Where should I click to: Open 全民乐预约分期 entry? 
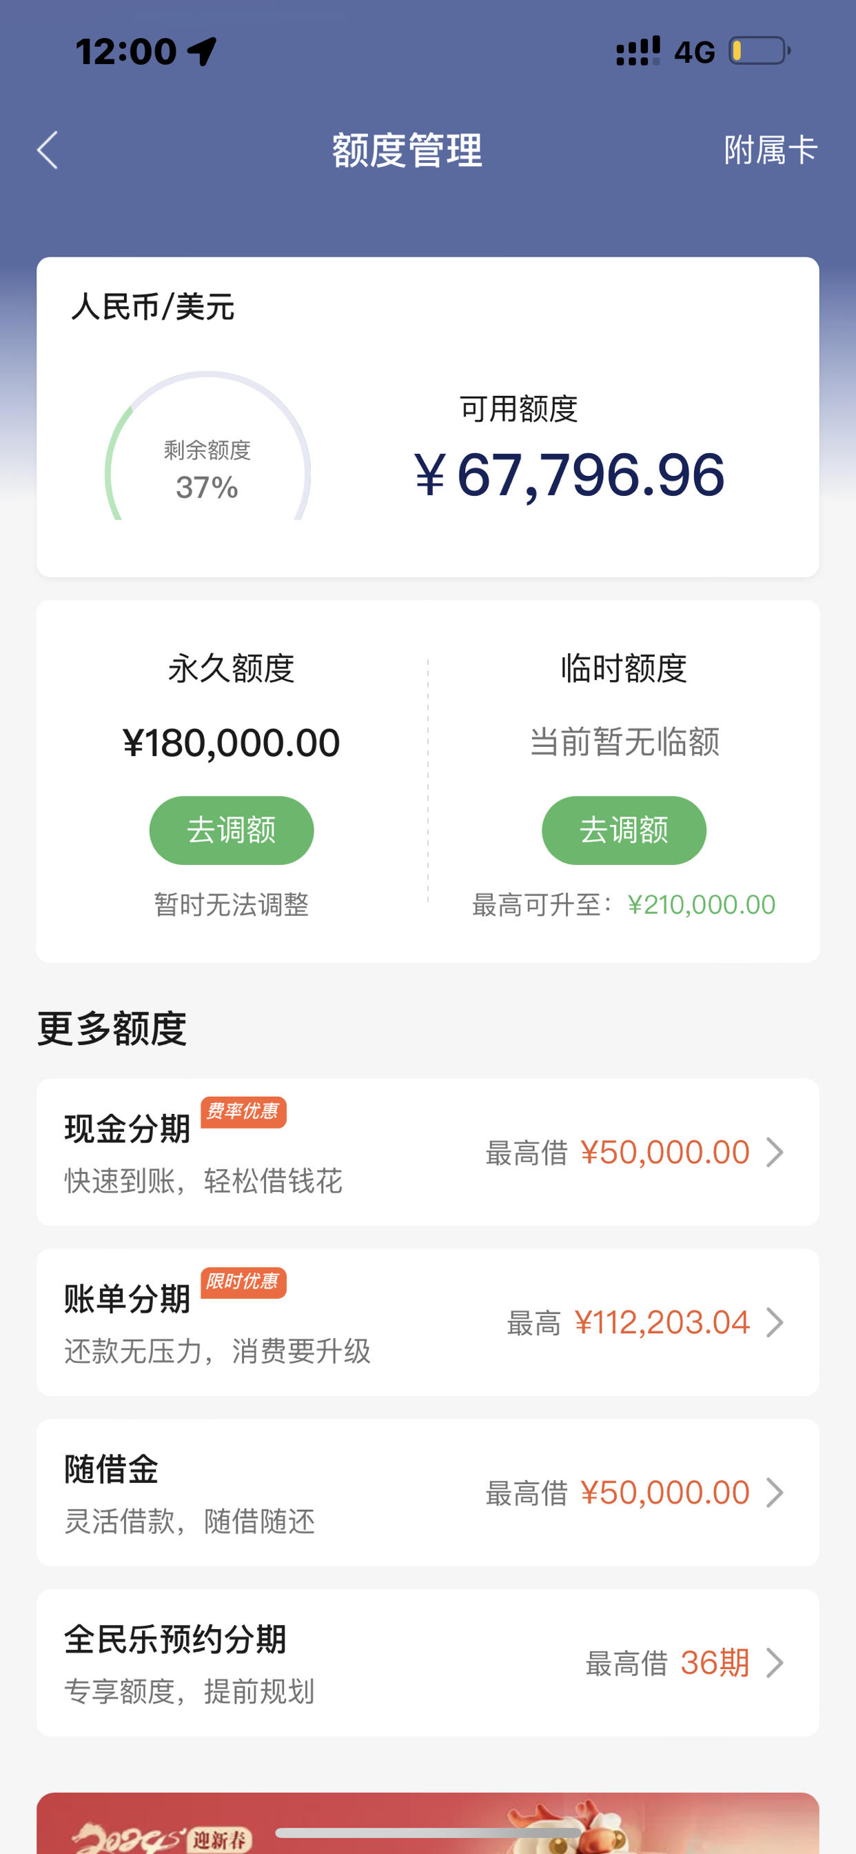coord(428,1662)
